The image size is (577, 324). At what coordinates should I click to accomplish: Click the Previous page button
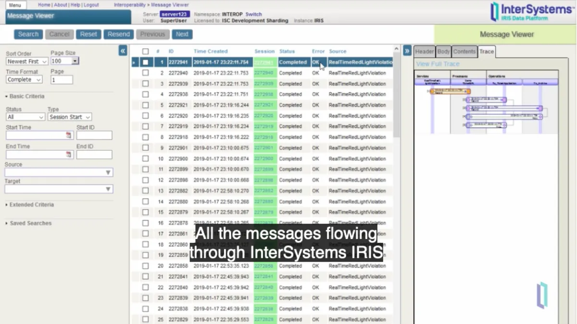pyautogui.click(x=153, y=34)
